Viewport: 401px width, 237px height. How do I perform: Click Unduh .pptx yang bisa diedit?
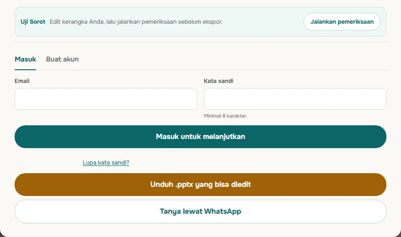point(200,185)
